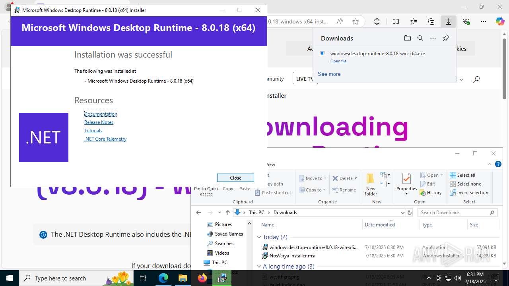Open Move to dropdown in ribbon
The image size is (509, 286).
tap(313, 178)
